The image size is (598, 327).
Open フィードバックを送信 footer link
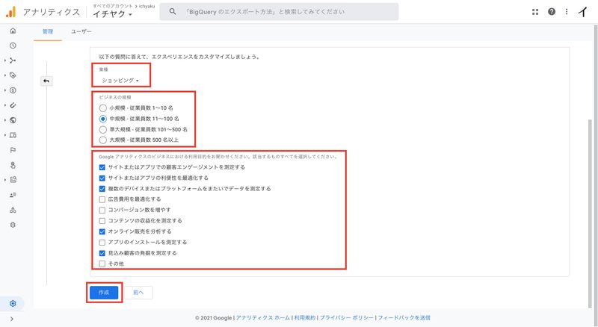tap(404, 318)
